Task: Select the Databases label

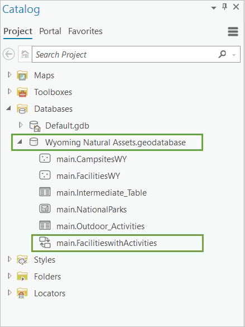Action: [x=53, y=109]
